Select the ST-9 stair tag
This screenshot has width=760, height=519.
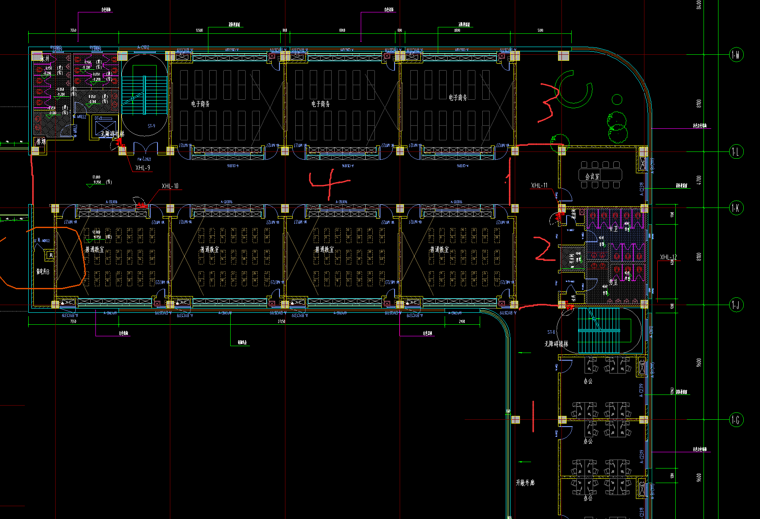[151, 126]
